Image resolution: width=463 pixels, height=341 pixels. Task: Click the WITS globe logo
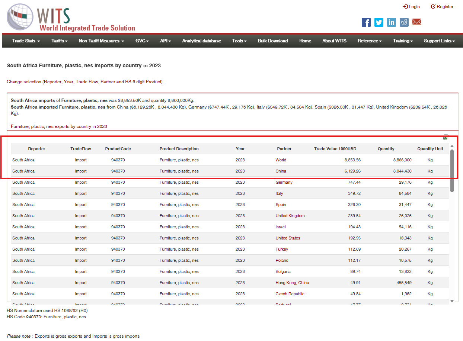[20, 17]
